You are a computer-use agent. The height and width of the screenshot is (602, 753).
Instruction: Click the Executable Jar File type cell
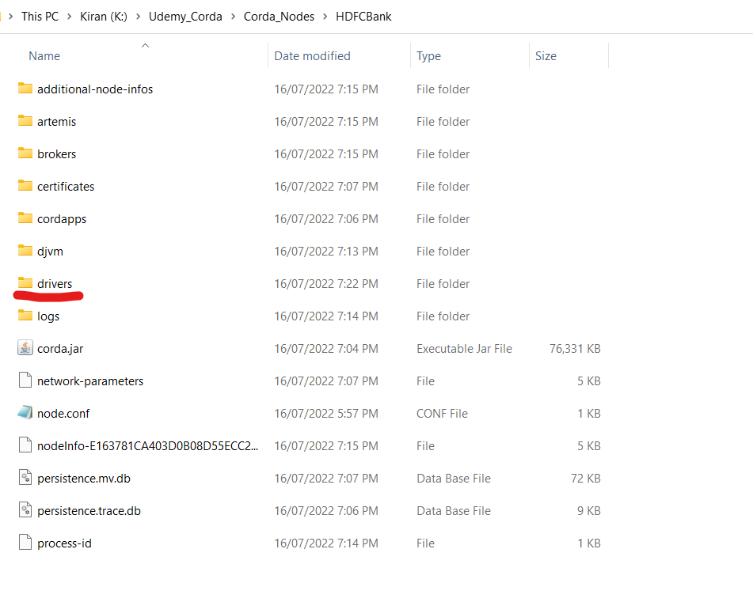click(x=464, y=349)
